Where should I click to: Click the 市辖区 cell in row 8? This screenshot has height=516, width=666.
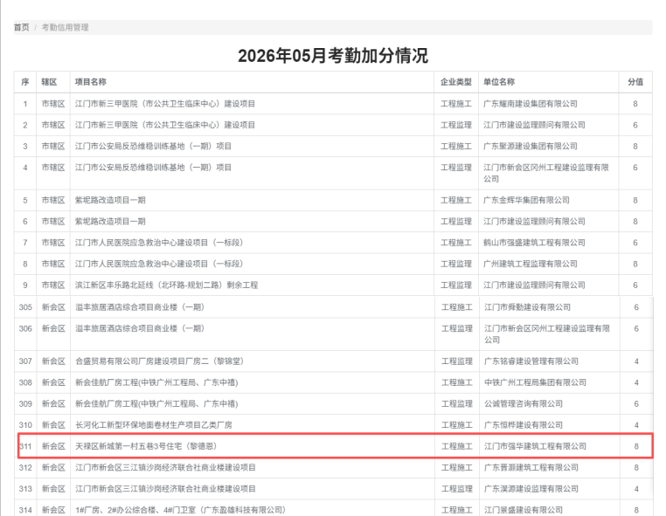[x=53, y=264]
